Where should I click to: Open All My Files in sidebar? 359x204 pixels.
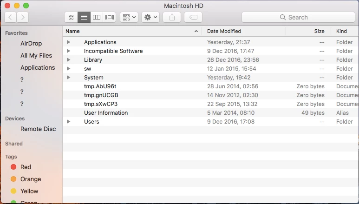point(36,55)
